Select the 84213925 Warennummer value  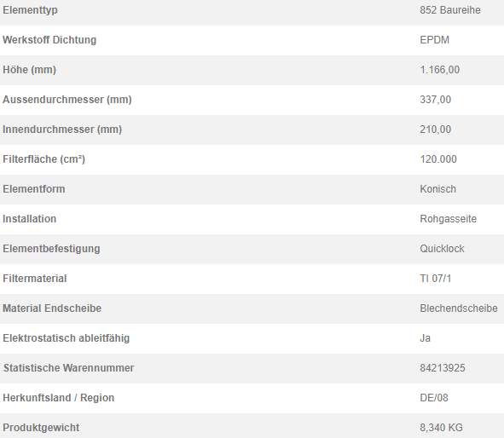coord(443,368)
